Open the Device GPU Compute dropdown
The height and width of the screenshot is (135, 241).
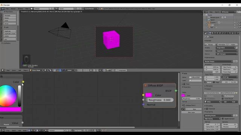pos(227,54)
